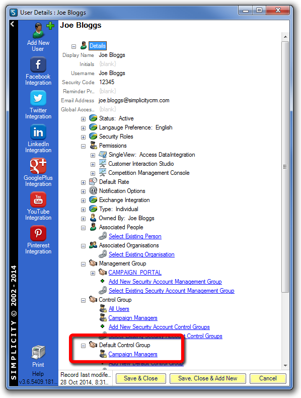Open Twitter Integration icon
Image resolution: width=301 pixels, height=398 pixels.
(38, 98)
